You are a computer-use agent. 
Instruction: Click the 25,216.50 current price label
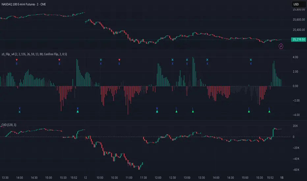[x=298, y=39]
